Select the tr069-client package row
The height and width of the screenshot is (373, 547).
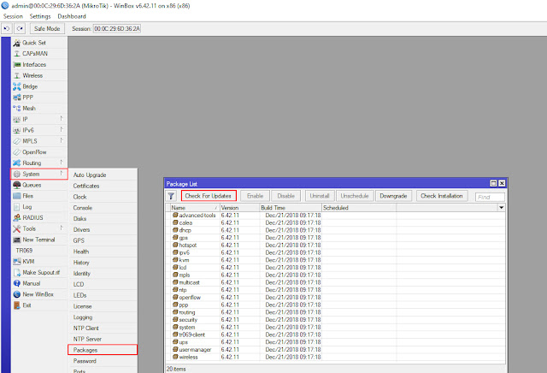click(336, 335)
